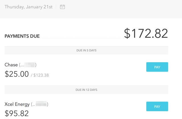Image resolution: width=182 pixels, height=119 pixels.
Task: Click the ellipsis before Chase account digits
Action: point(22,65)
